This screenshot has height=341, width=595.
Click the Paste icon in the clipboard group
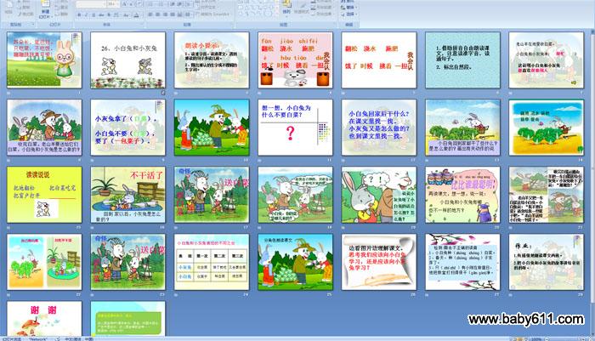[8, 8]
